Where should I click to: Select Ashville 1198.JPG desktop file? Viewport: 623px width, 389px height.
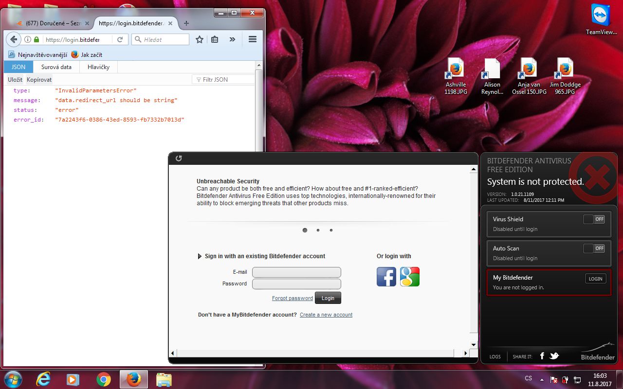pyautogui.click(x=456, y=76)
